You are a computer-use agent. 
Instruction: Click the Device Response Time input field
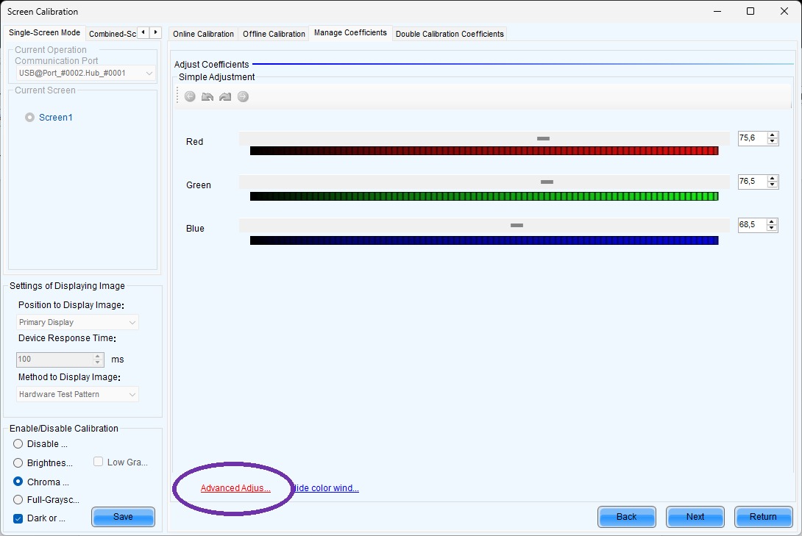coord(54,360)
